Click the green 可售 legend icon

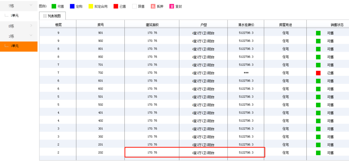(54, 6)
